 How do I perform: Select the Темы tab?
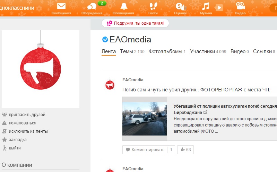(132, 51)
